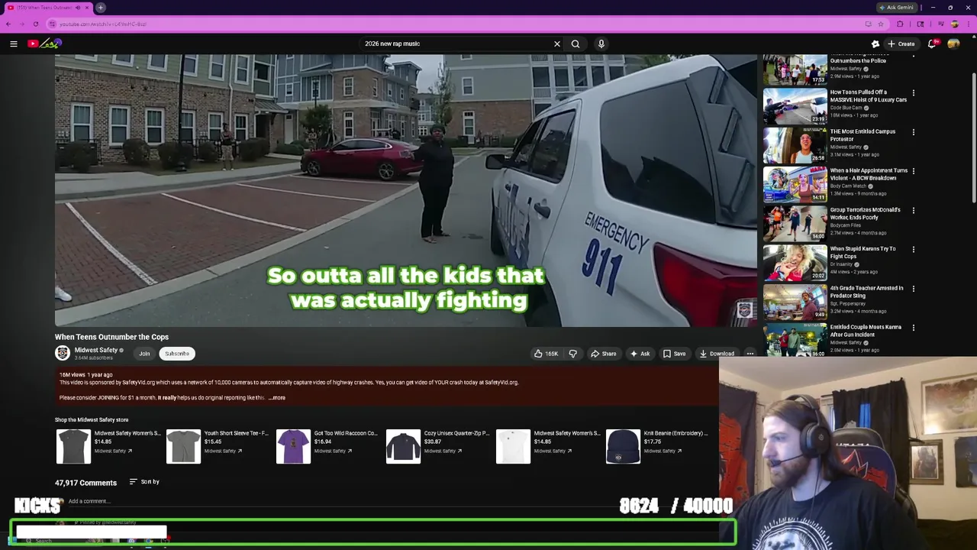Go back with the browser back arrow
The width and height of the screenshot is (977, 550).
(8, 24)
